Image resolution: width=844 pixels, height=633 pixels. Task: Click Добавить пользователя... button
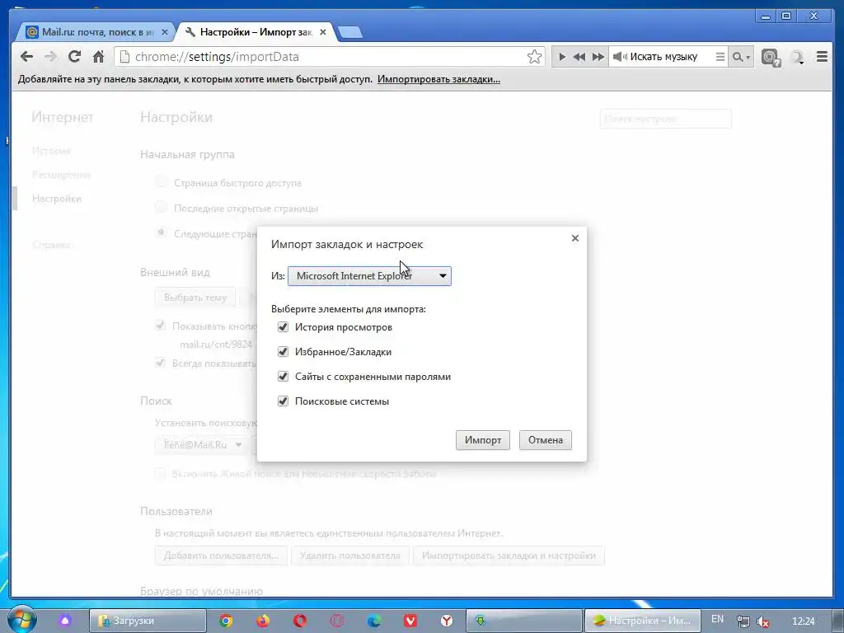tap(221, 556)
